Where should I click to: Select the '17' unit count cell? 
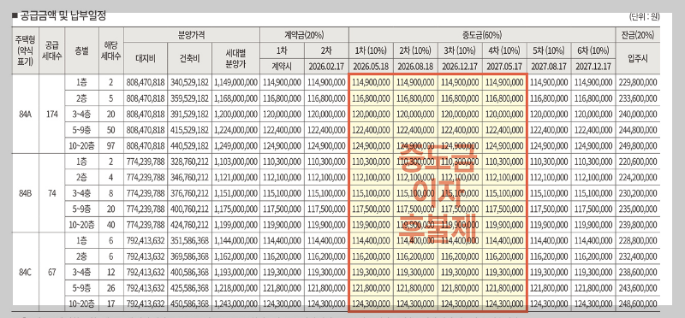111,303
